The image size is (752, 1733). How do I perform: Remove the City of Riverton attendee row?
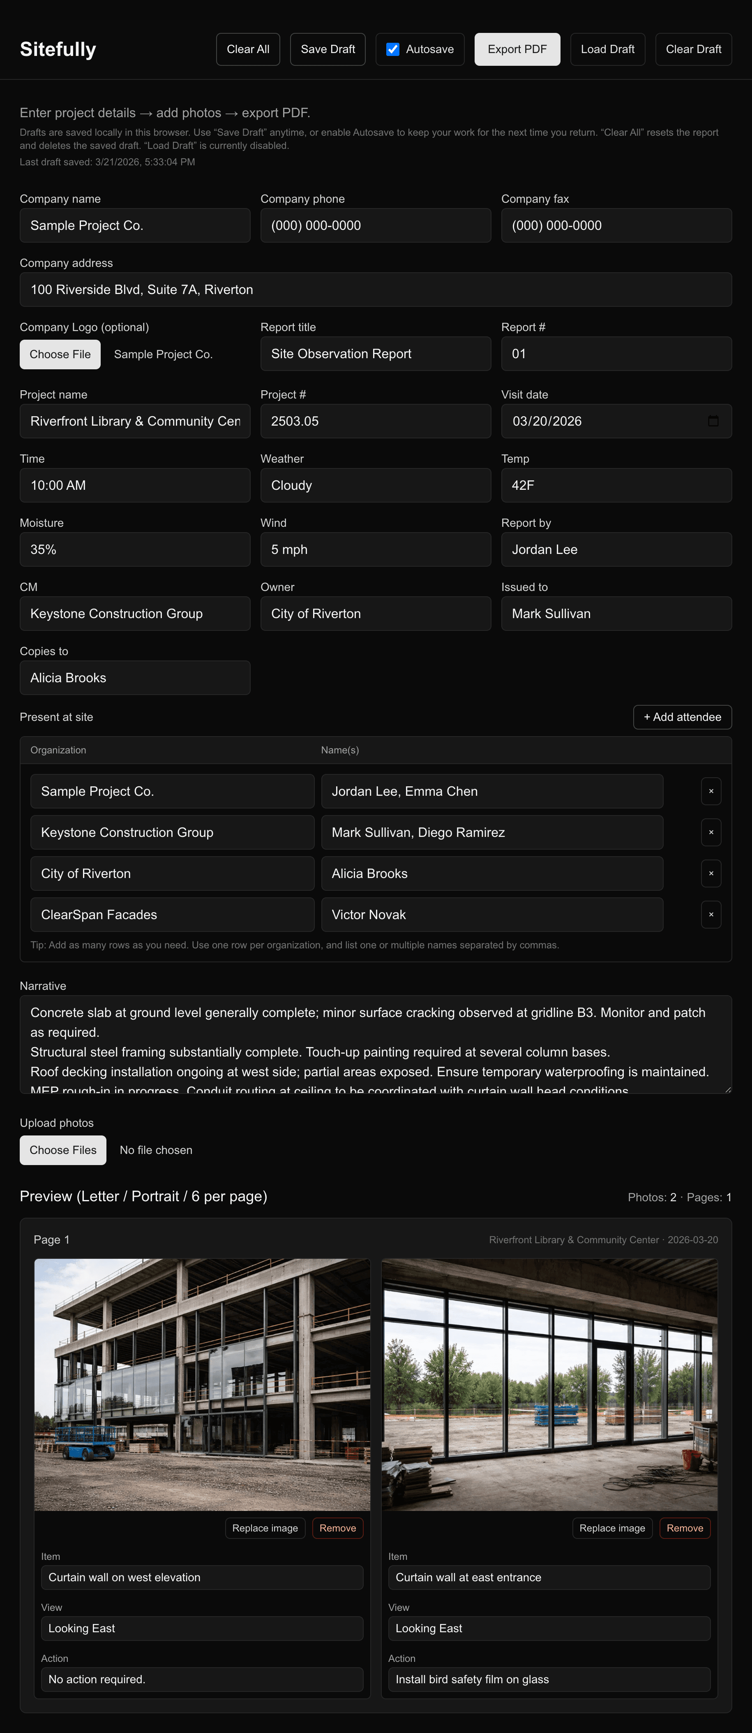tap(711, 873)
